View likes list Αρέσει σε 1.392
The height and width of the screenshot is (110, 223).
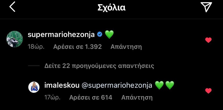[78, 47]
